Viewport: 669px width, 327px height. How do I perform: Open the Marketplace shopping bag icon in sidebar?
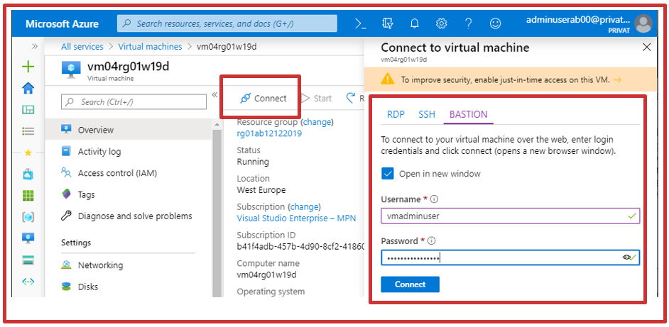(x=28, y=174)
